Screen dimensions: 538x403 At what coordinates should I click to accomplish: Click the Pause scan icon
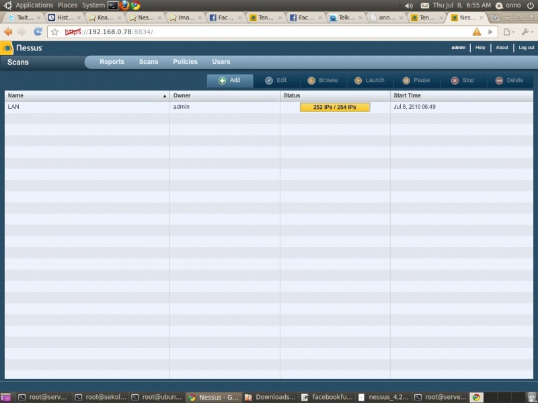pos(406,81)
